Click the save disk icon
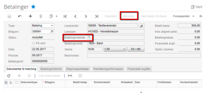205x93 pixels. pyautogui.click(x=9, y=16)
